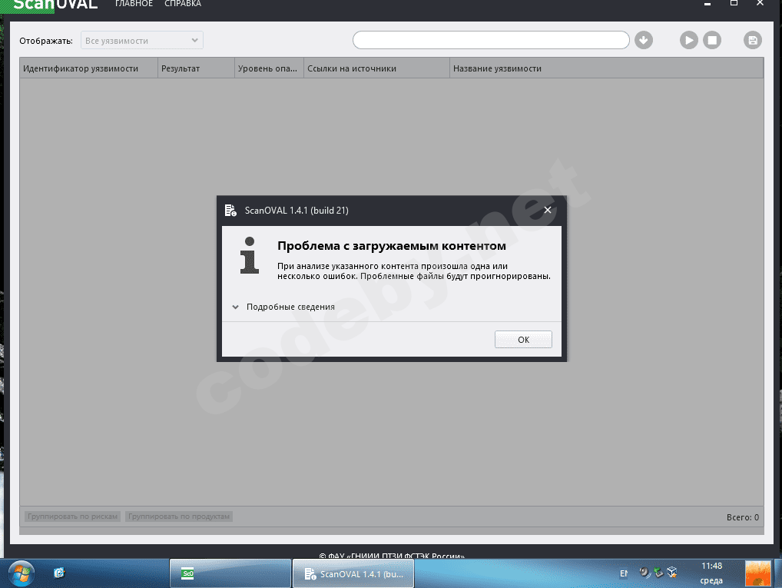This screenshot has width=782, height=588.
Task: Switch to the ScO taskbar window
Action: click(230, 573)
